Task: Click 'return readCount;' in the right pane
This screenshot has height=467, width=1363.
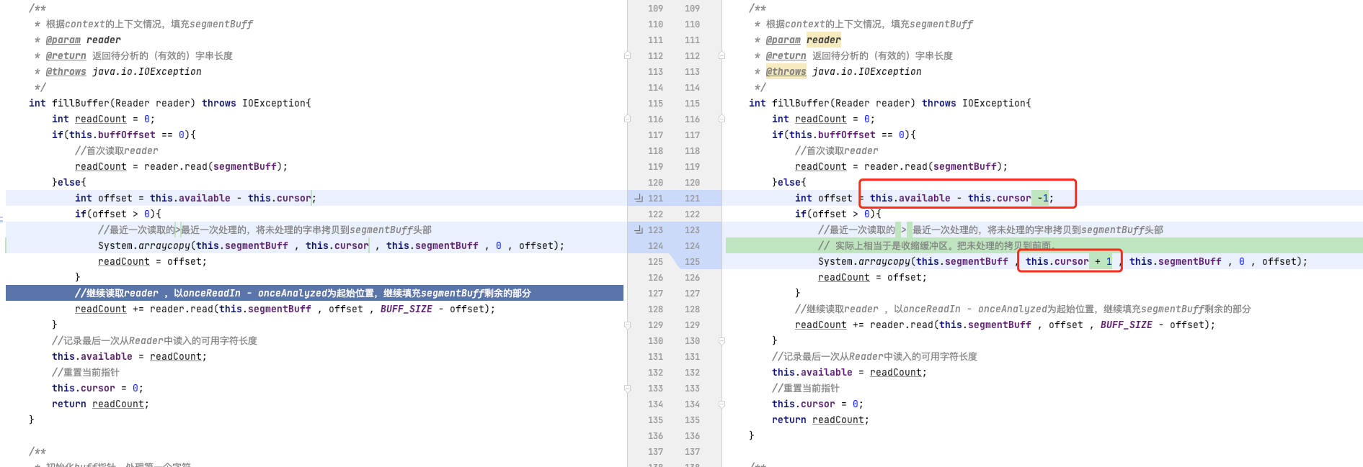Action: click(821, 420)
